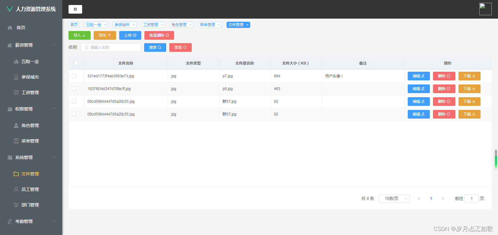Open the 10条/页 page size dropdown
The image size is (498, 235).
[x=394, y=199]
